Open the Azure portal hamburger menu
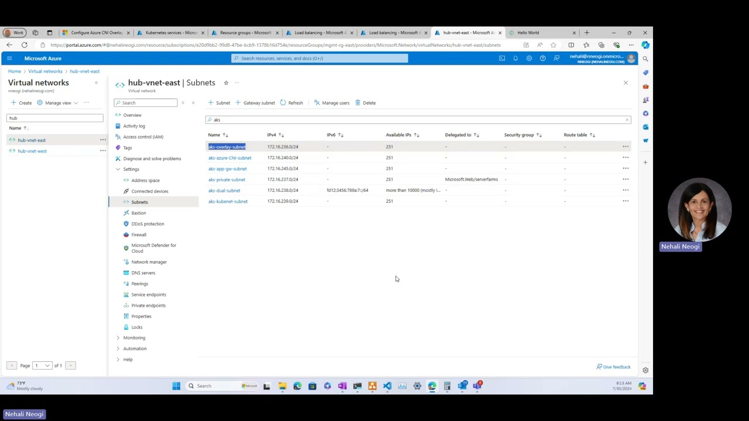This screenshot has height=421, width=749. click(x=9, y=58)
